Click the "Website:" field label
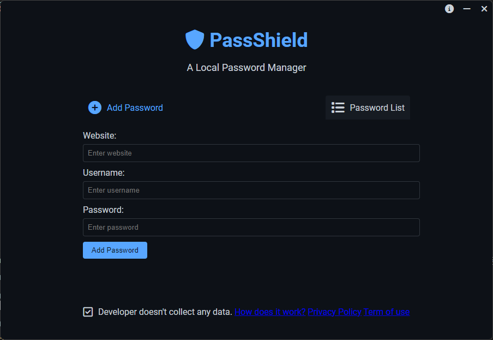The image size is (493, 340). pyautogui.click(x=100, y=135)
